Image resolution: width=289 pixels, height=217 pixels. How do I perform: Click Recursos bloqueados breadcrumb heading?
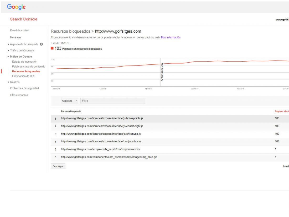[70, 31]
